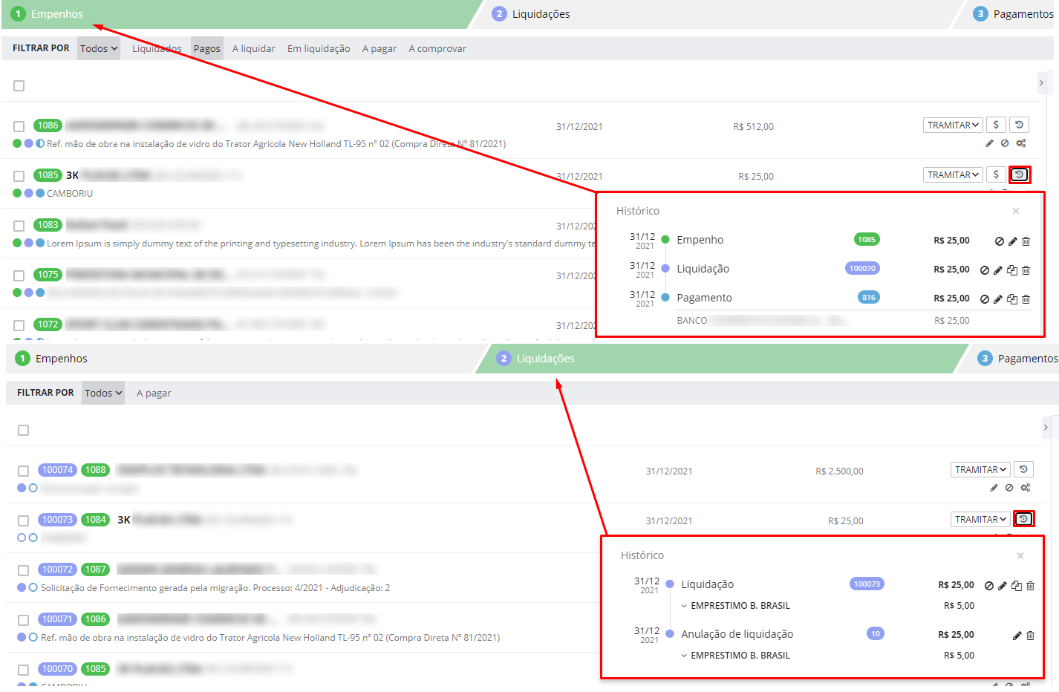Screen dimensions: 1059x692
Task: Edit the Empenho 1085 history entry
Action: 1012,241
